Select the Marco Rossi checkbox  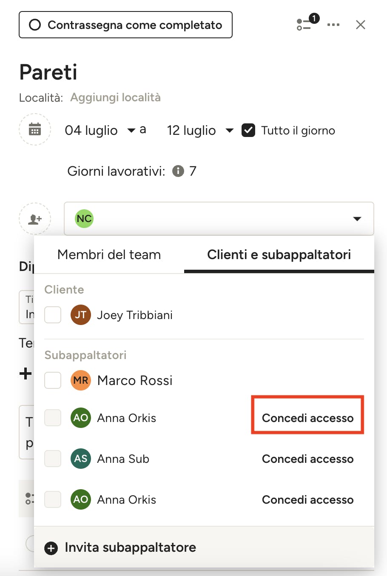point(53,380)
